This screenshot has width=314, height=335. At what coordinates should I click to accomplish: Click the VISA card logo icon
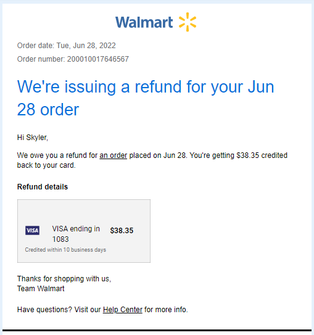click(32, 230)
